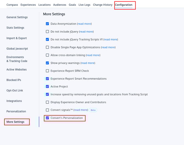This screenshot has width=184, height=145.
Task: Select the Configuration tab
Action: (124, 5)
